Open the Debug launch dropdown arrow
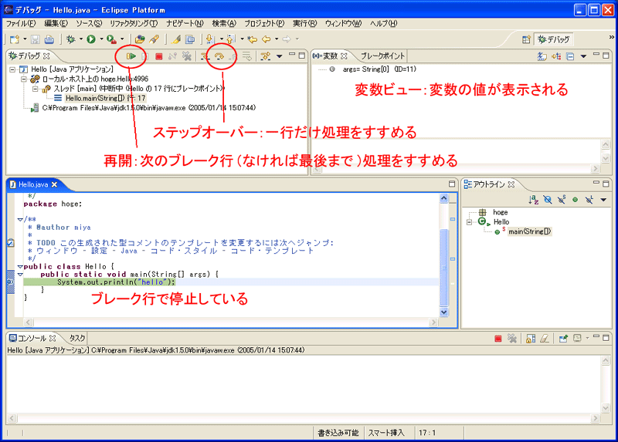 (81, 39)
